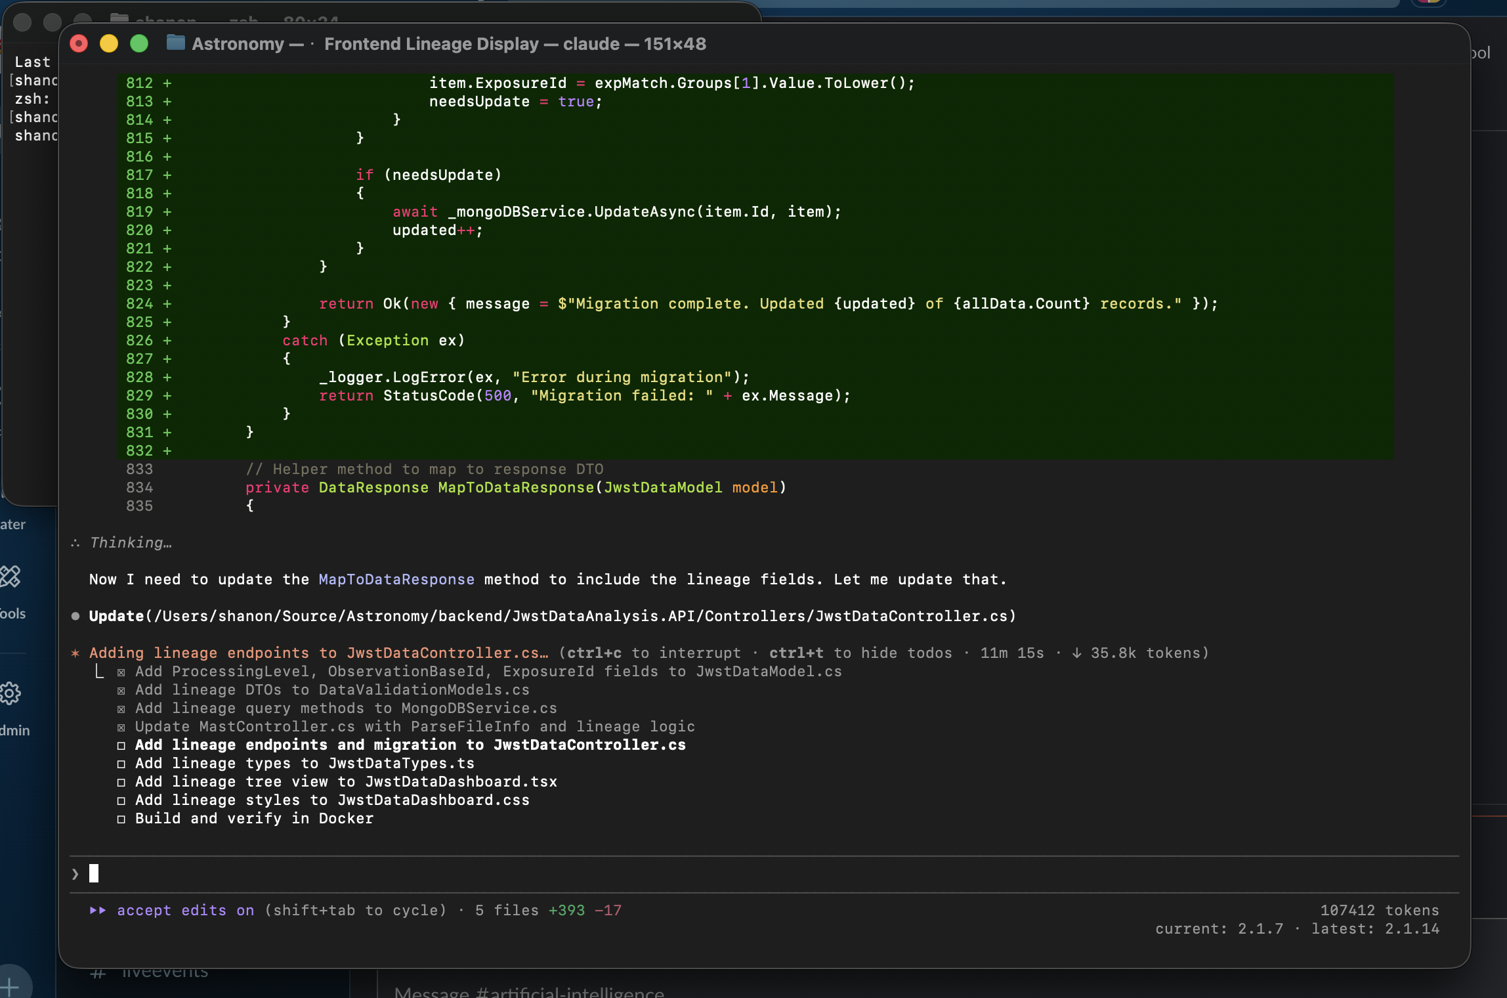Click the settings gear icon in left sidebar
1507x998 pixels.
pos(10,693)
